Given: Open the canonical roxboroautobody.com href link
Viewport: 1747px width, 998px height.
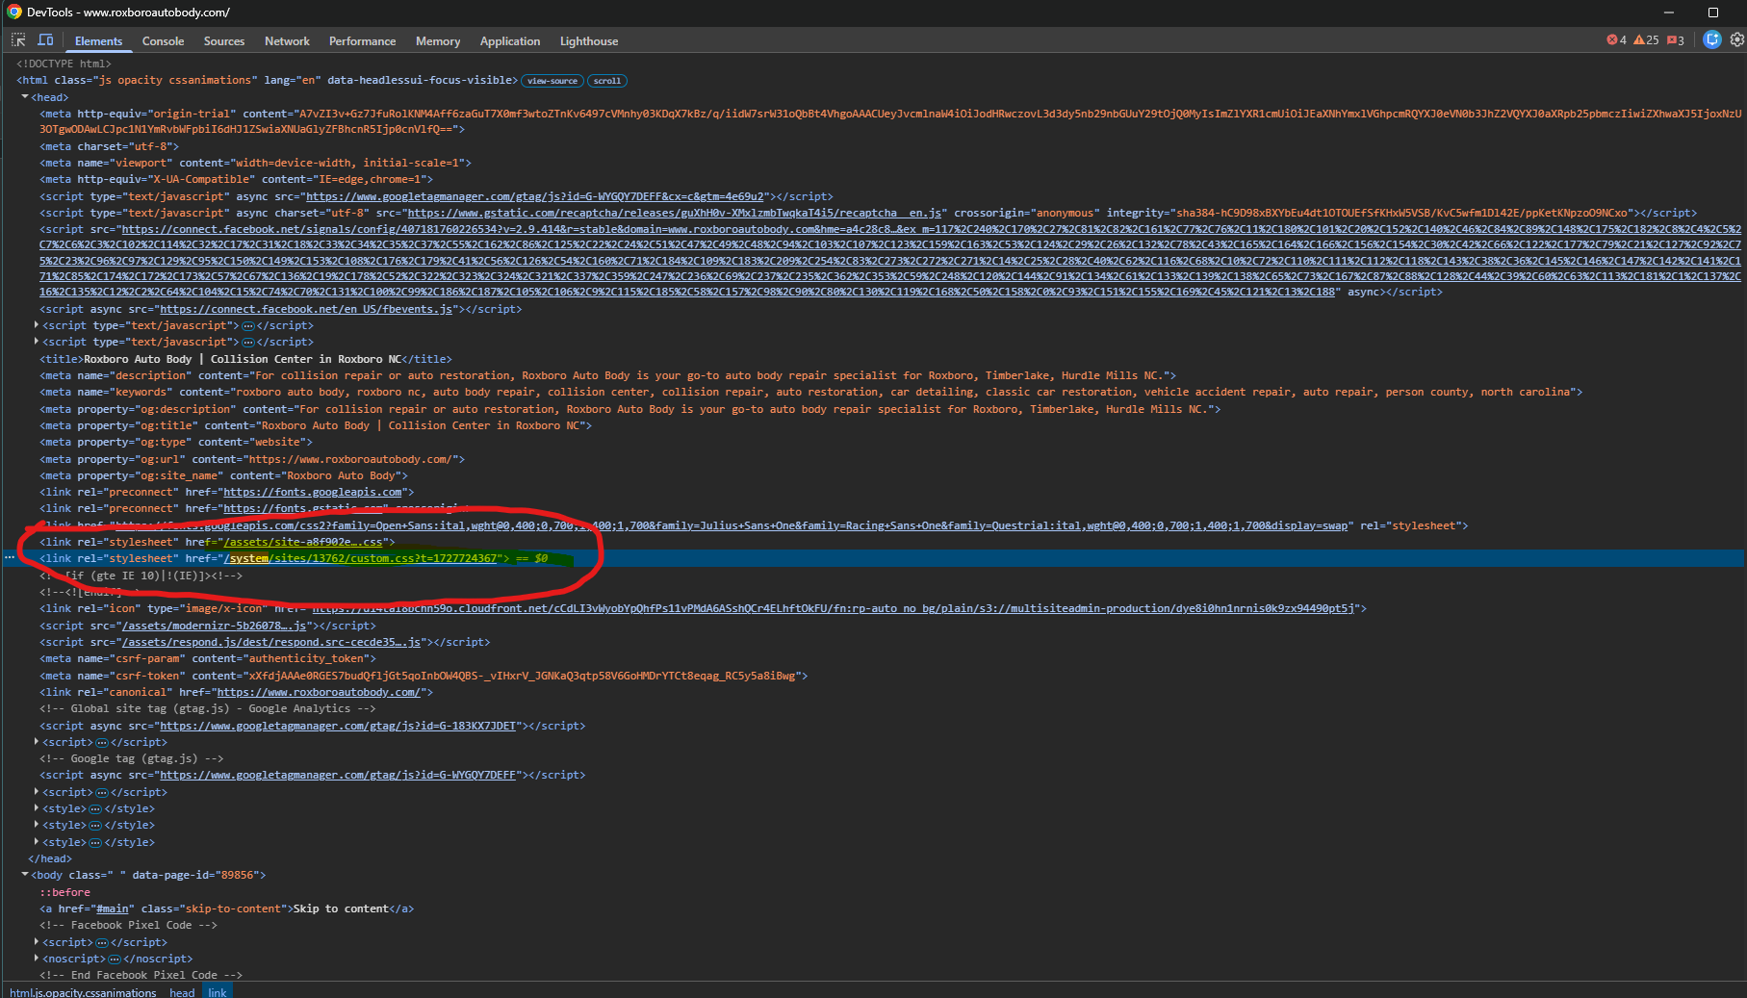Looking at the screenshot, I should [319, 692].
